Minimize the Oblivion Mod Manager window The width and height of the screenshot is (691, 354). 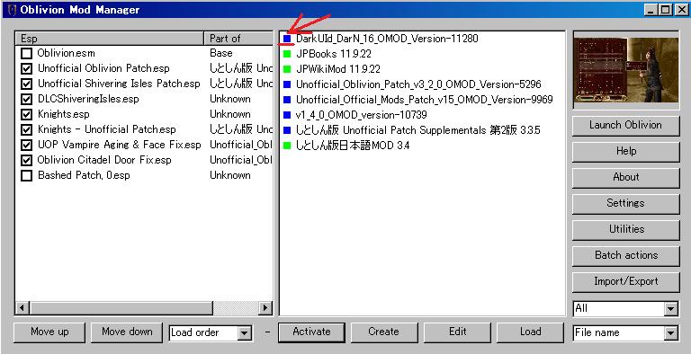click(651, 9)
